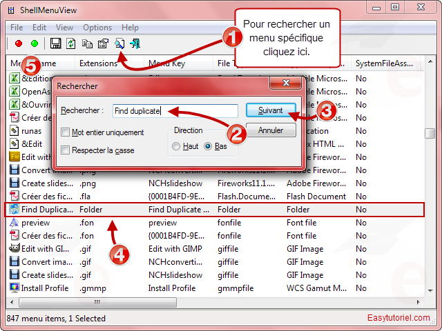Select the Flash.Docume... file type cell

tap(247, 196)
